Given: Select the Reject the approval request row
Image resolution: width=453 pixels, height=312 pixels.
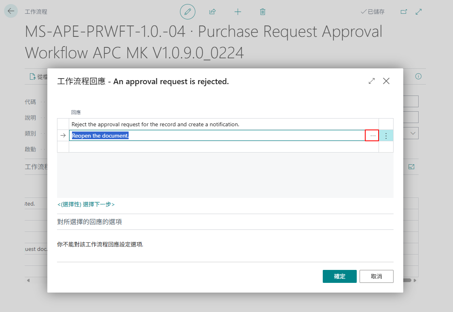Looking at the screenshot, I should (224, 124).
